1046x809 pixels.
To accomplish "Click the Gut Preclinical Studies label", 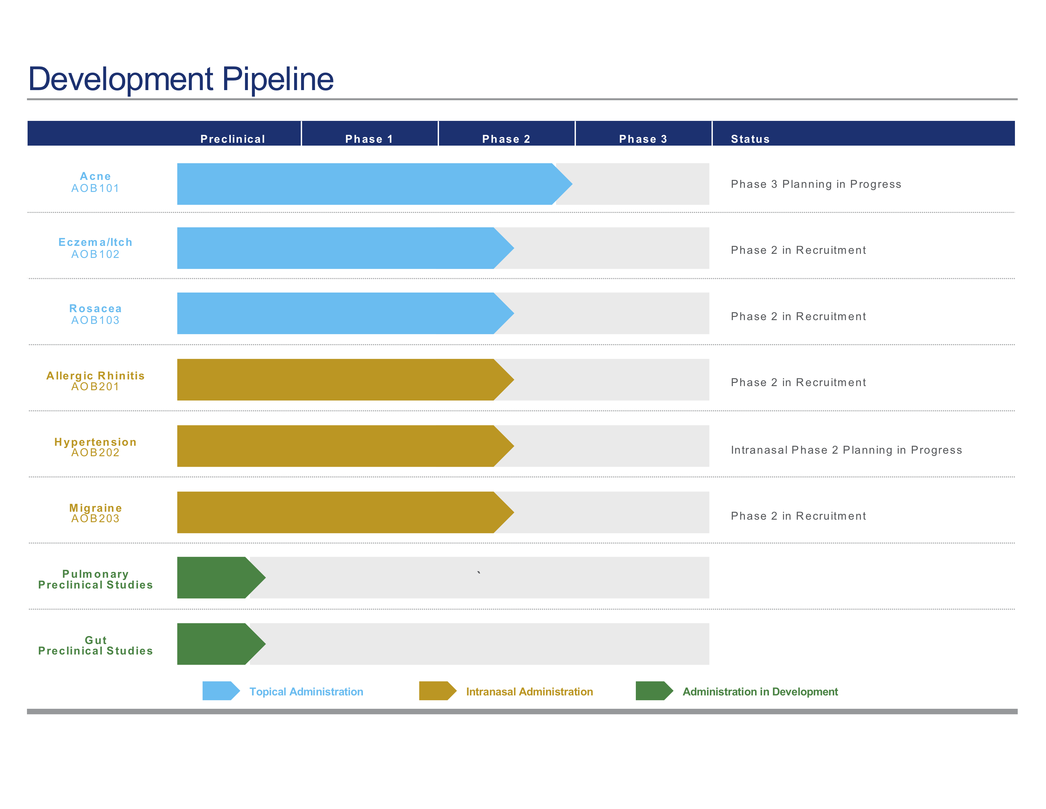I will click(x=95, y=645).
